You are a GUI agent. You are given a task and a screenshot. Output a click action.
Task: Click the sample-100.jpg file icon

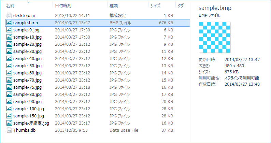point(9,109)
